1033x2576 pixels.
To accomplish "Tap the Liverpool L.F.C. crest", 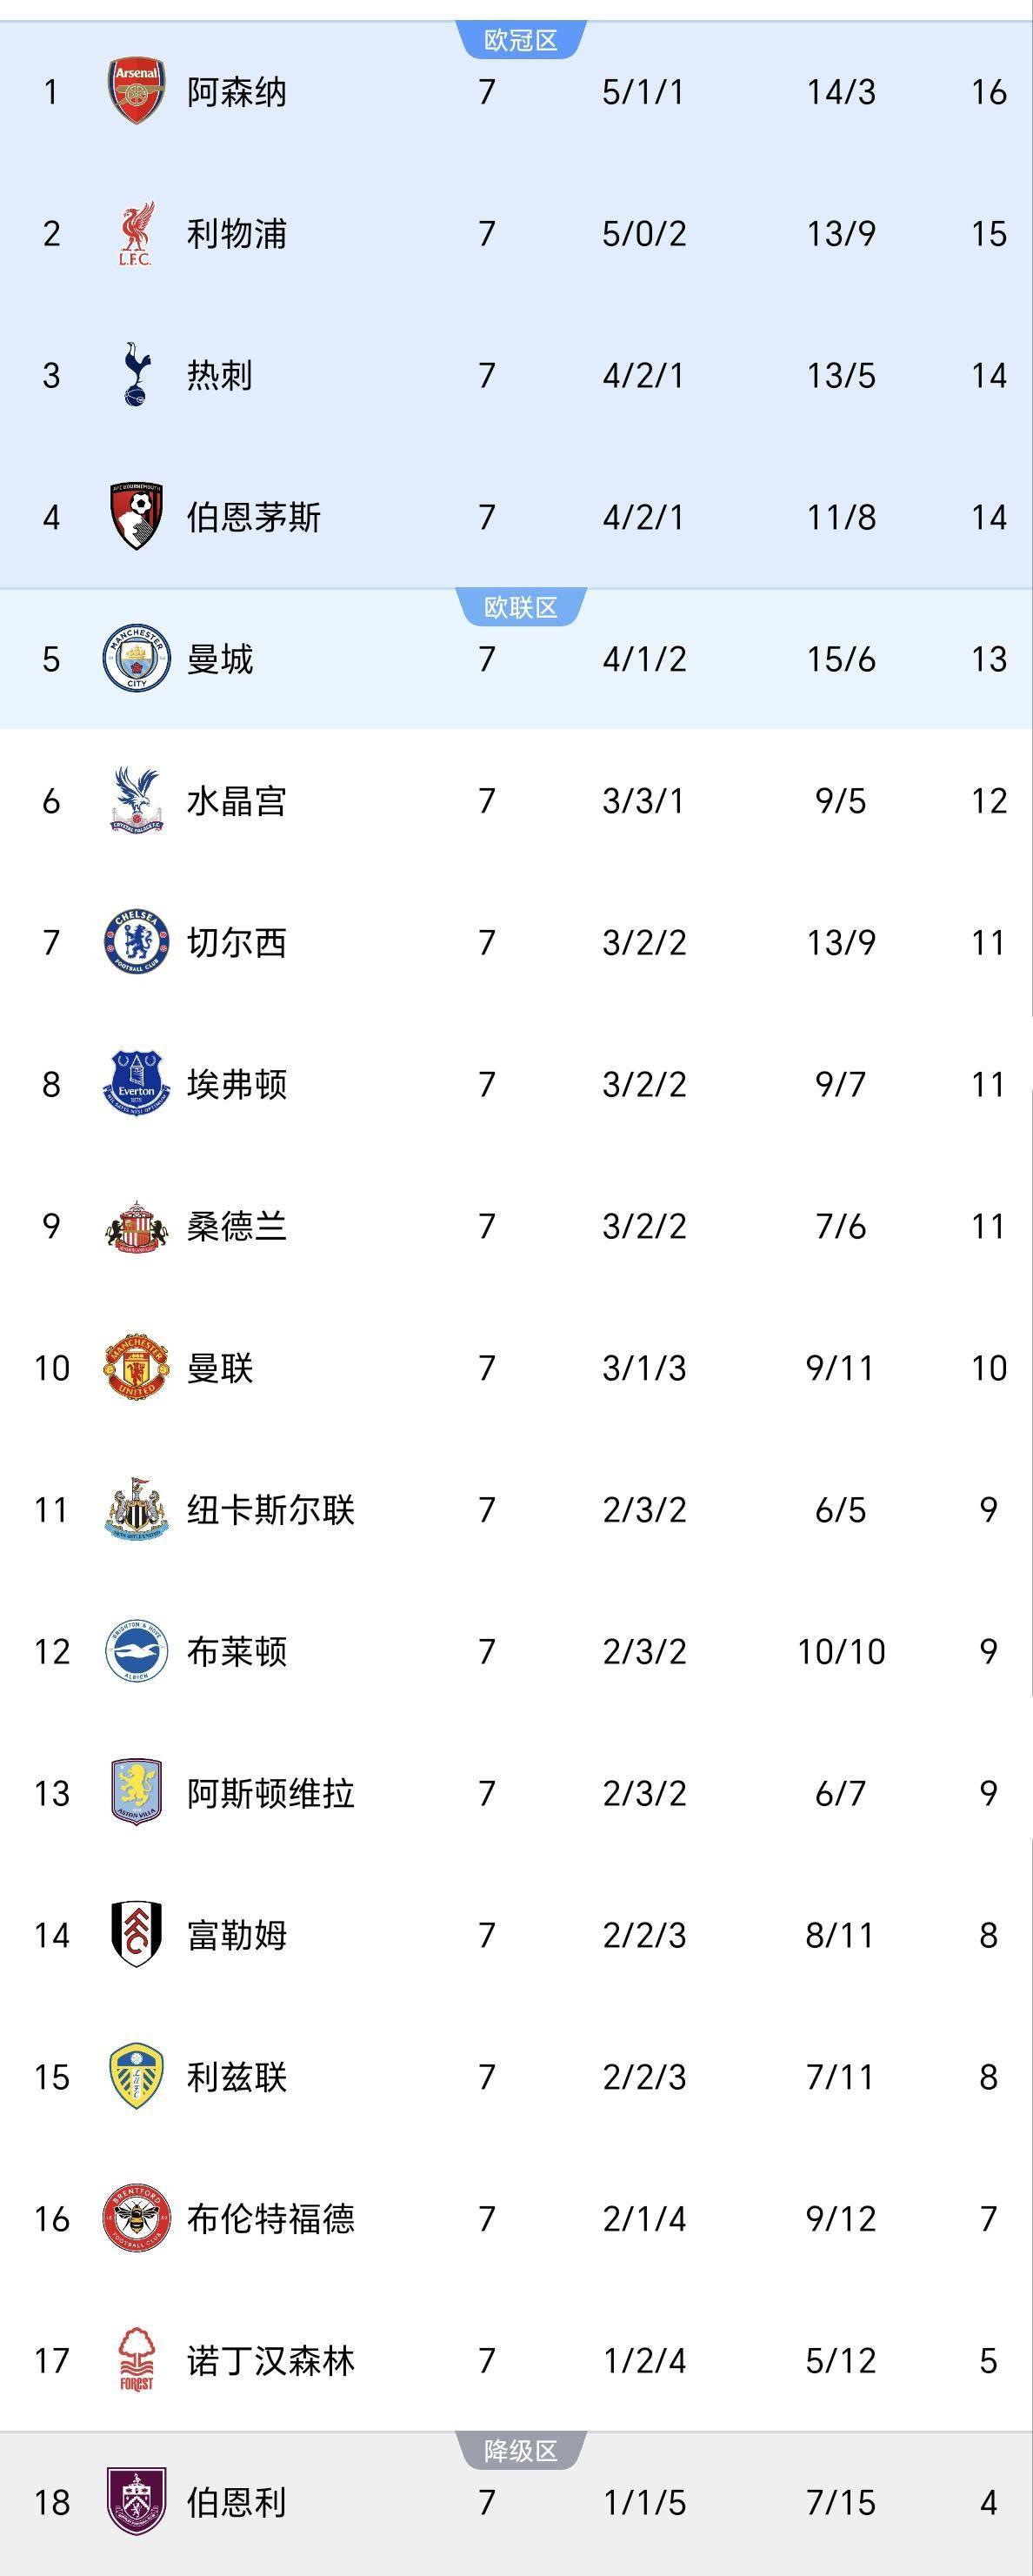I will tap(136, 233).
